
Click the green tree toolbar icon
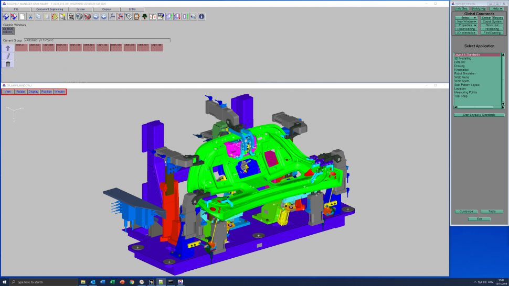click(144, 17)
